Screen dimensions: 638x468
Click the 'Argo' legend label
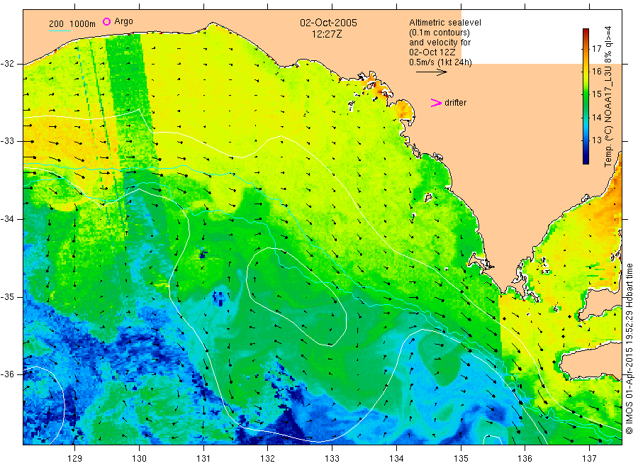click(123, 21)
